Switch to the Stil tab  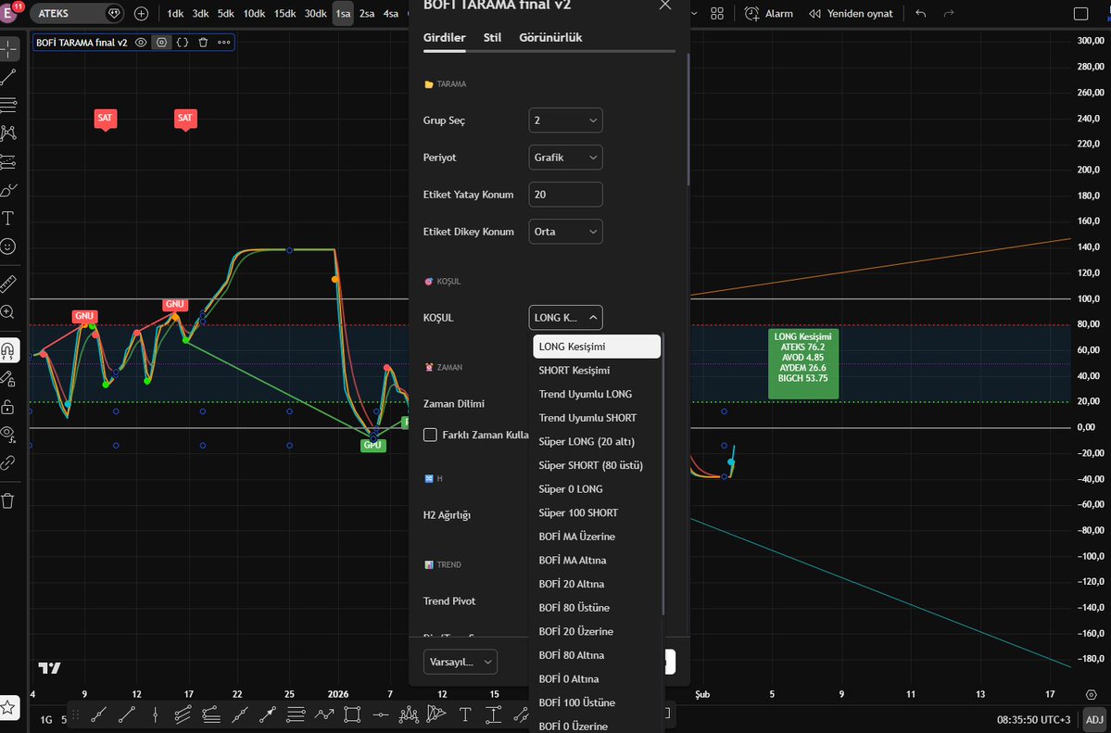[x=492, y=38]
